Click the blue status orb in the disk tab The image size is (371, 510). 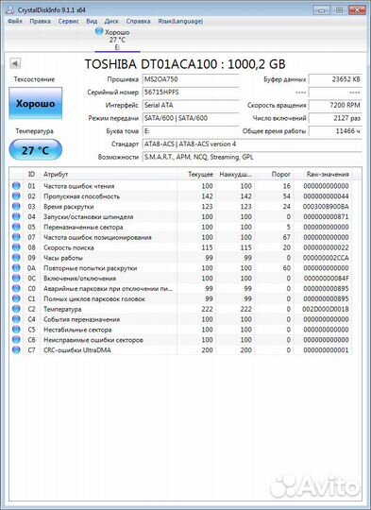click(x=99, y=31)
